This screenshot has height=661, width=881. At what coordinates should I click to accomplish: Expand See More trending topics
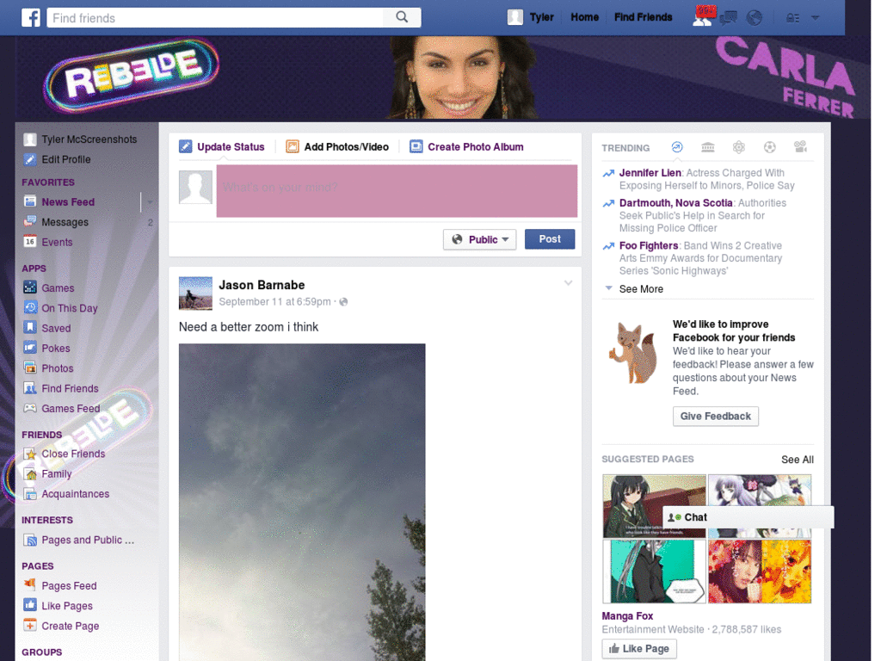coord(640,289)
